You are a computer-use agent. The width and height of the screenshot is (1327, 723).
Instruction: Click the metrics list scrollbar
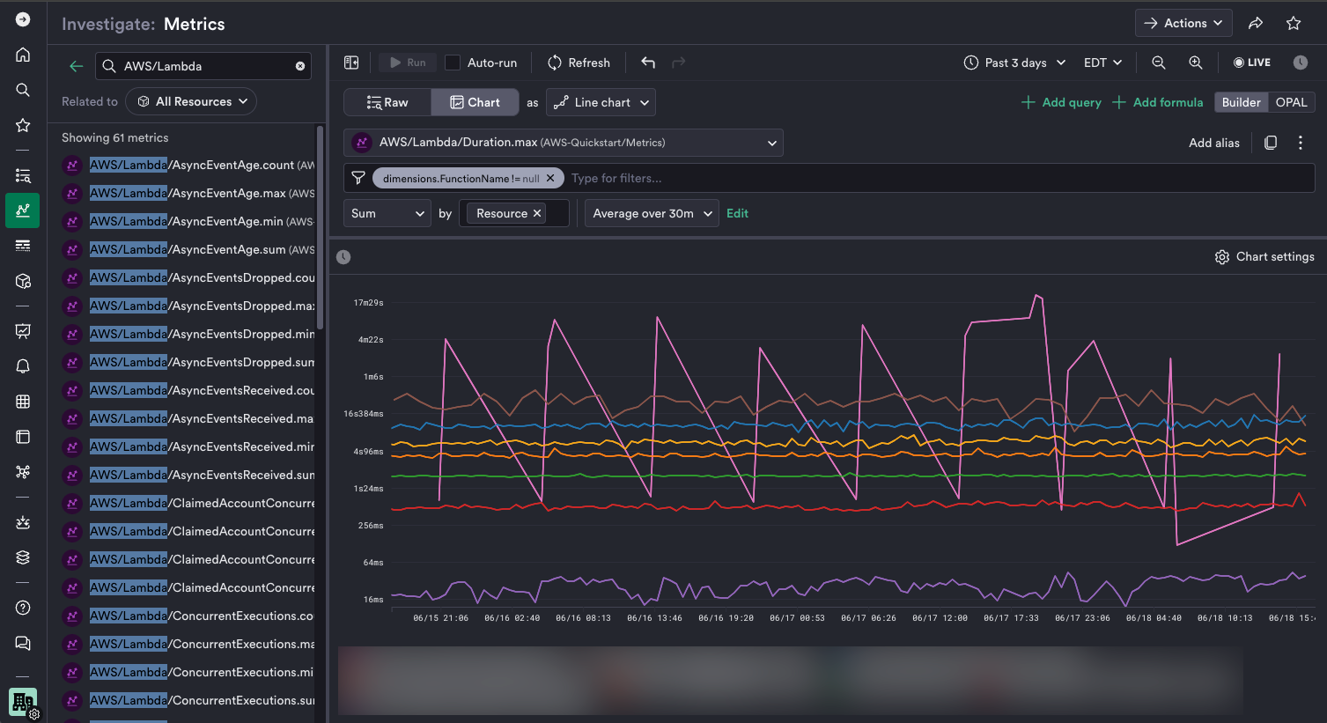(x=320, y=229)
